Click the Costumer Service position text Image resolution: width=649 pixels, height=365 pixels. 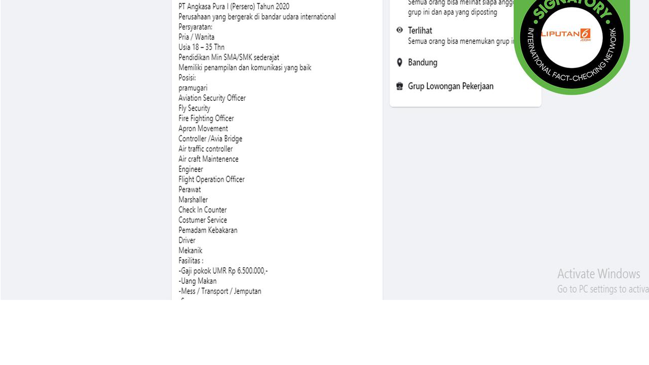coord(202,220)
